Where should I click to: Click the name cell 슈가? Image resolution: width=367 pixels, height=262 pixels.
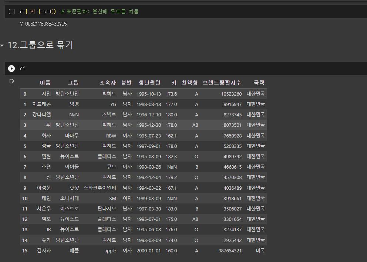(46, 240)
